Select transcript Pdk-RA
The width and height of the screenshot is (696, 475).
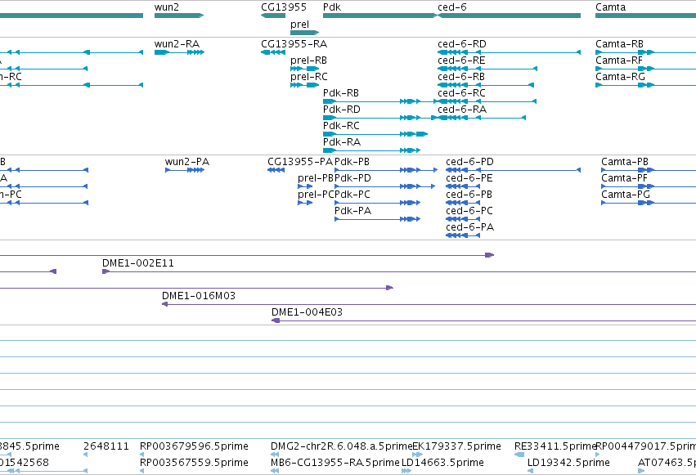371,150
